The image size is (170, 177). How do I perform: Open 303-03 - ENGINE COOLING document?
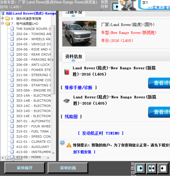point(34,80)
